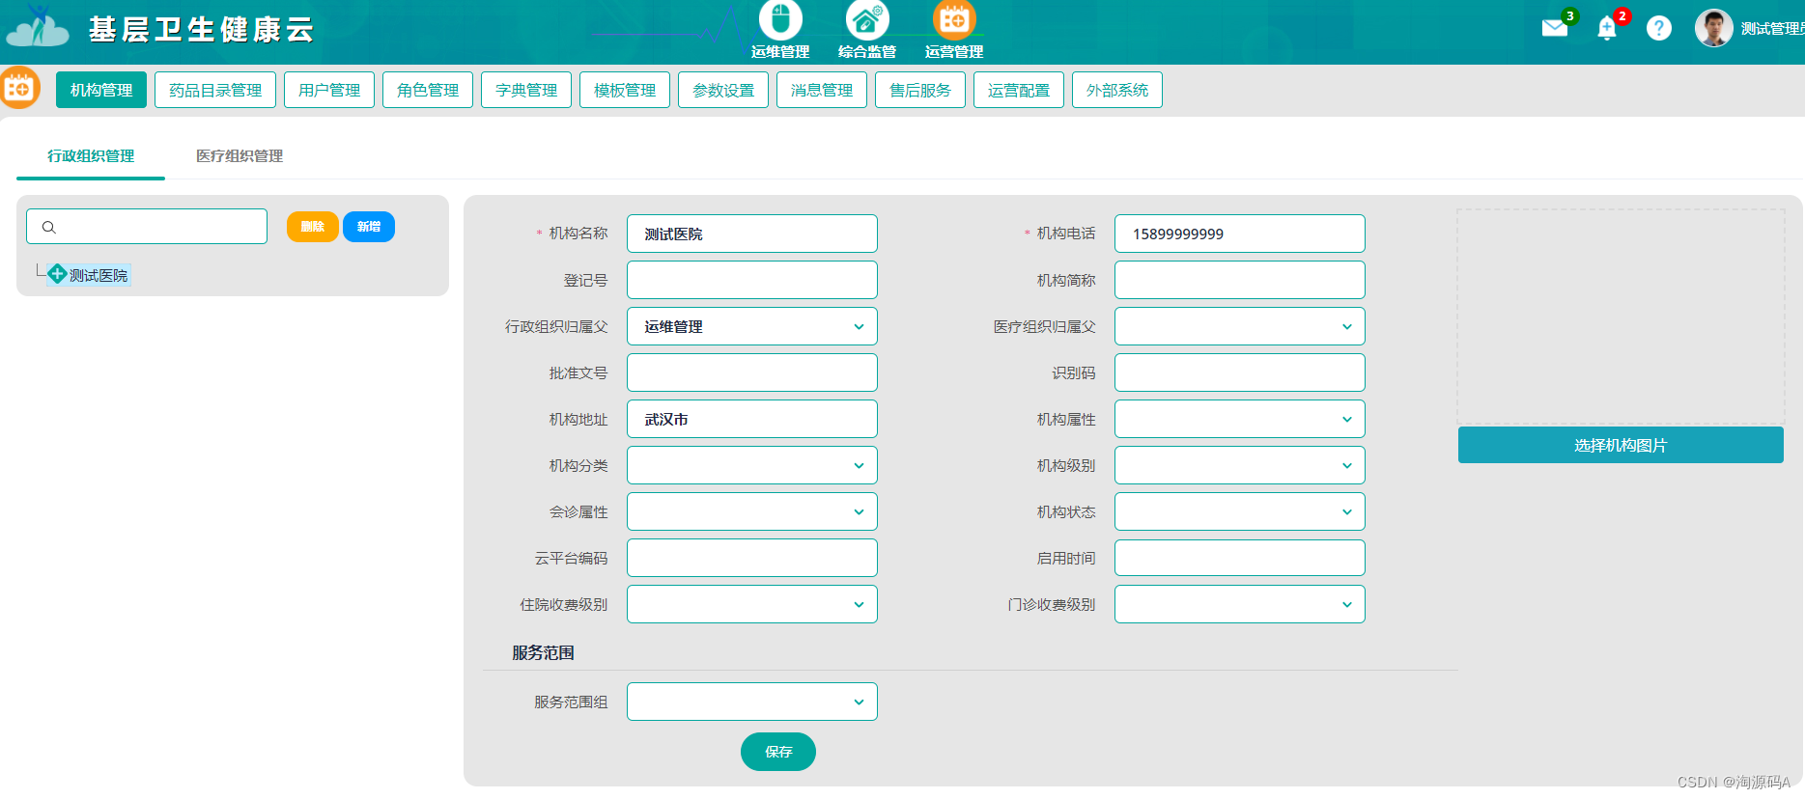The width and height of the screenshot is (1805, 799).
Task: Click the help question mark icon
Action: click(x=1659, y=28)
